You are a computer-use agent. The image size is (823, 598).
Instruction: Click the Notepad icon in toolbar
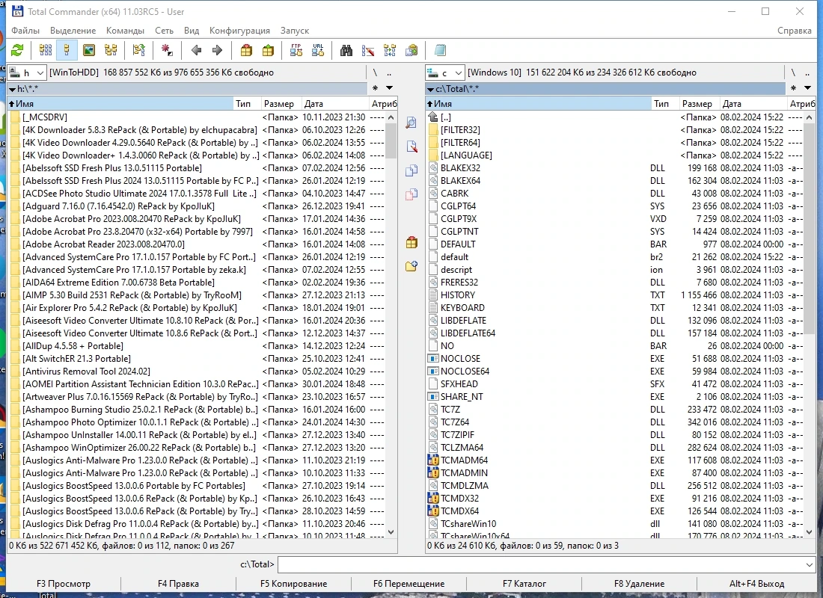tap(441, 50)
